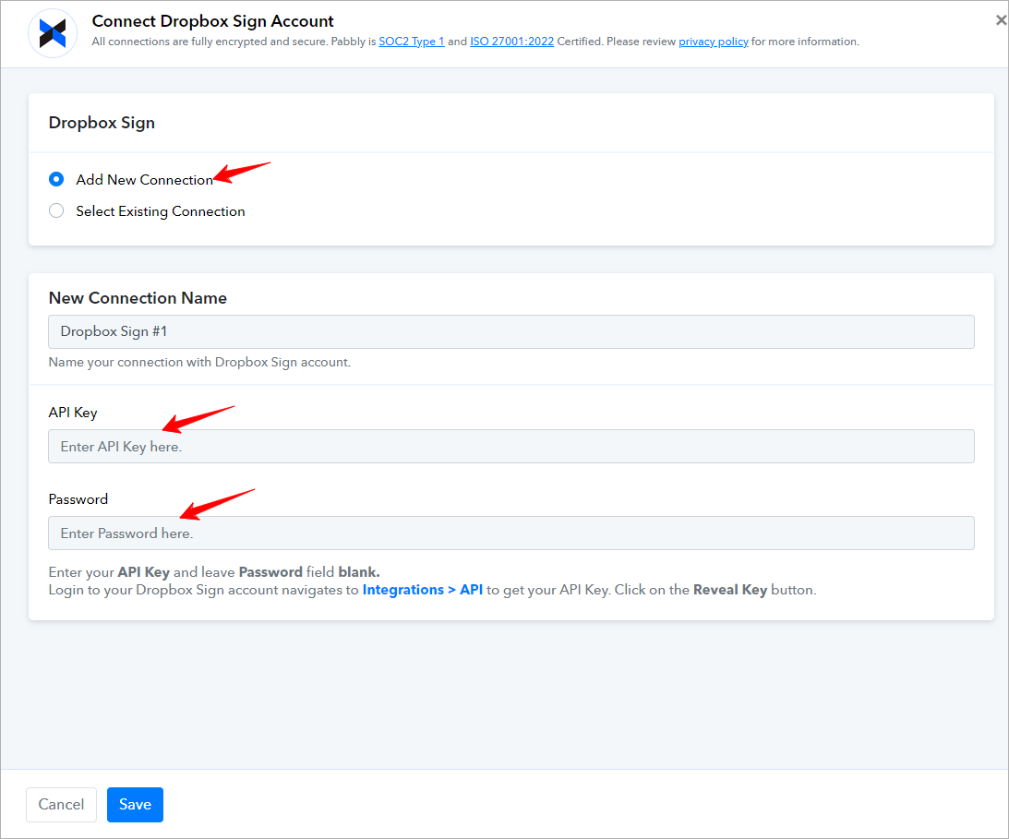Click the New Connection Name heading
Viewport: 1009px width, 839px height.
[138, 298]
